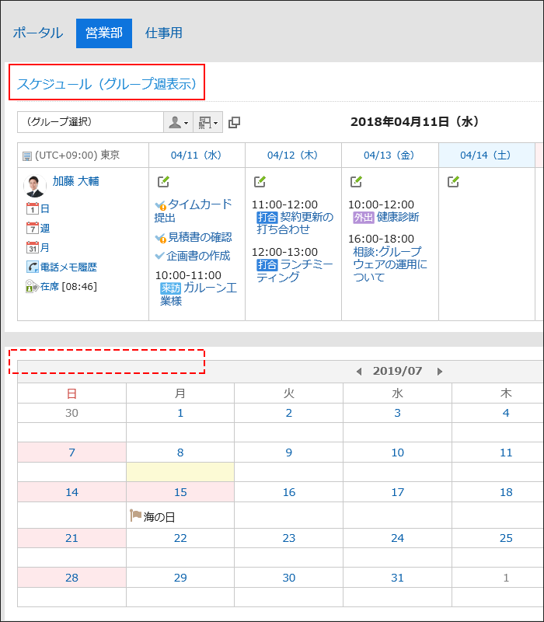Switch to the 仕事用 tab
544x622 pixels.
pyautogui.click(x=164, y=33)
